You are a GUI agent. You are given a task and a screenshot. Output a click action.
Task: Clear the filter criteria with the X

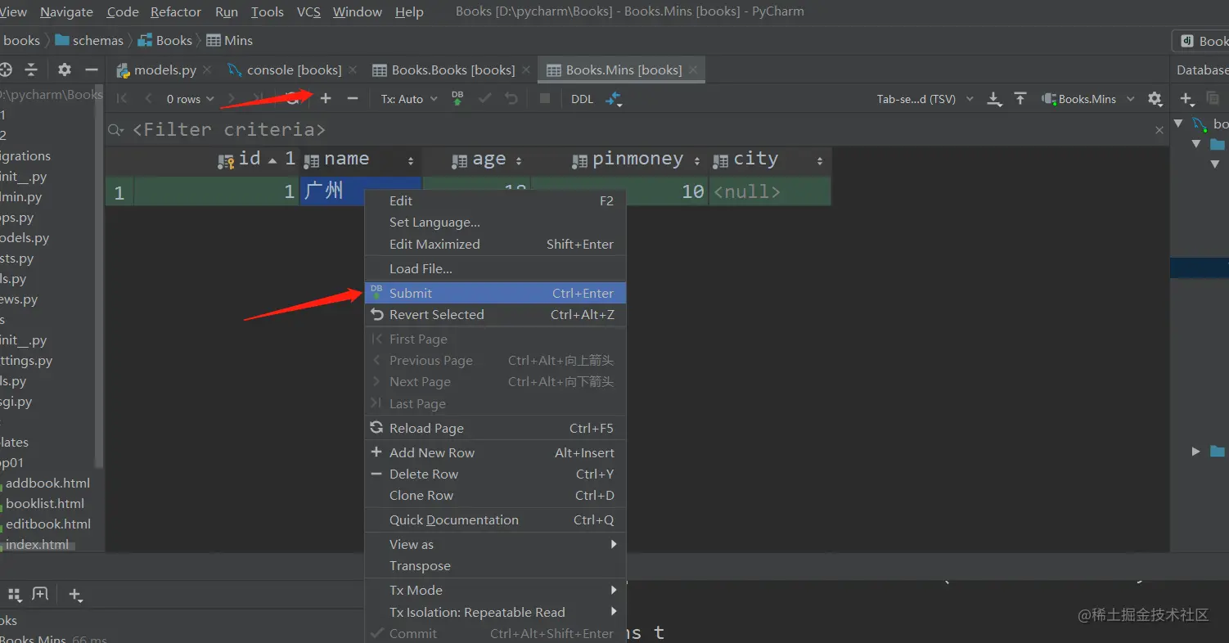tap(1159, 130)
